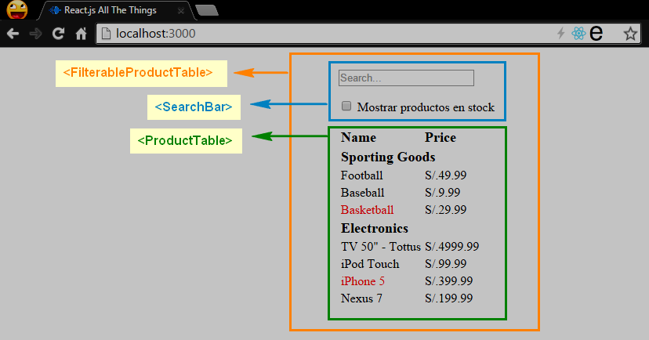Viewport: 649px width, 340px height.
Task: Click the Electronics category row
Action: click(375, 228)
